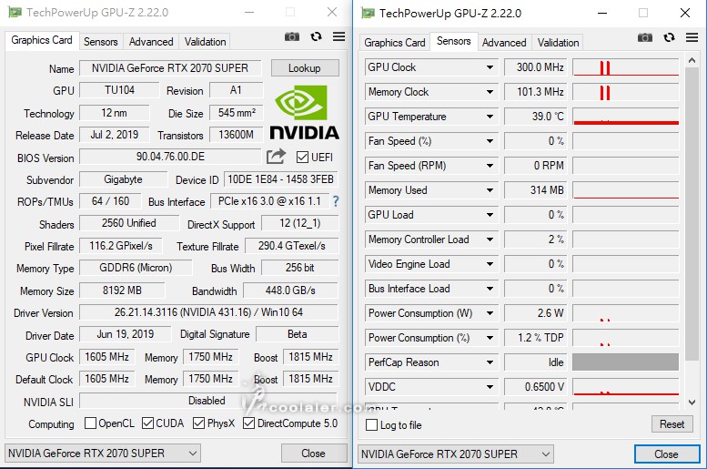Open the hamburger menu in Sensors window
This screenshot has height=469, width=707.
pyautogui.click(x=692, y=37)
